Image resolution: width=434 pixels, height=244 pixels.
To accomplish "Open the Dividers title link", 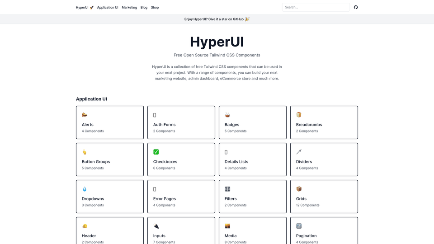I will point(304,162).
